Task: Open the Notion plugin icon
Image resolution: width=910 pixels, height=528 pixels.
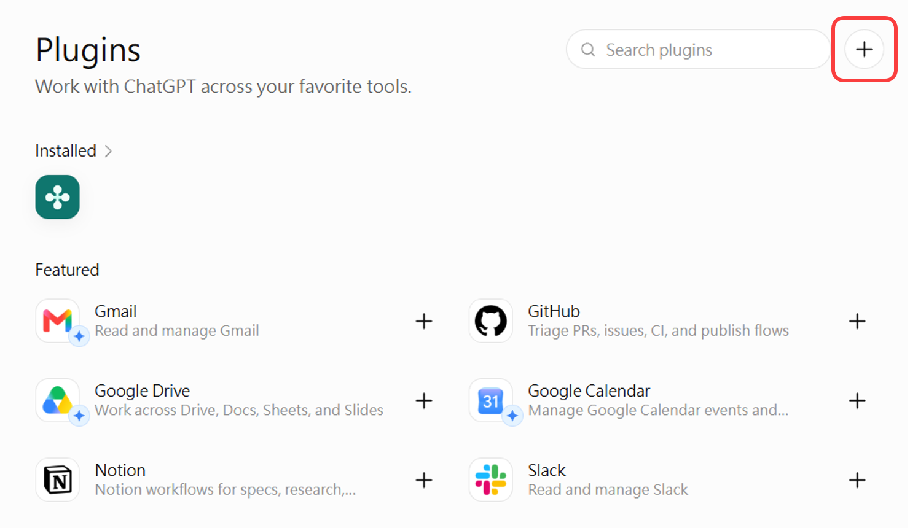Action: click(x=58, y=479)
